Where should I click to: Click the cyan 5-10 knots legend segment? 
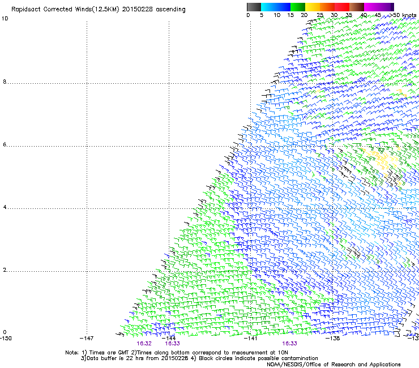[268, 7]
